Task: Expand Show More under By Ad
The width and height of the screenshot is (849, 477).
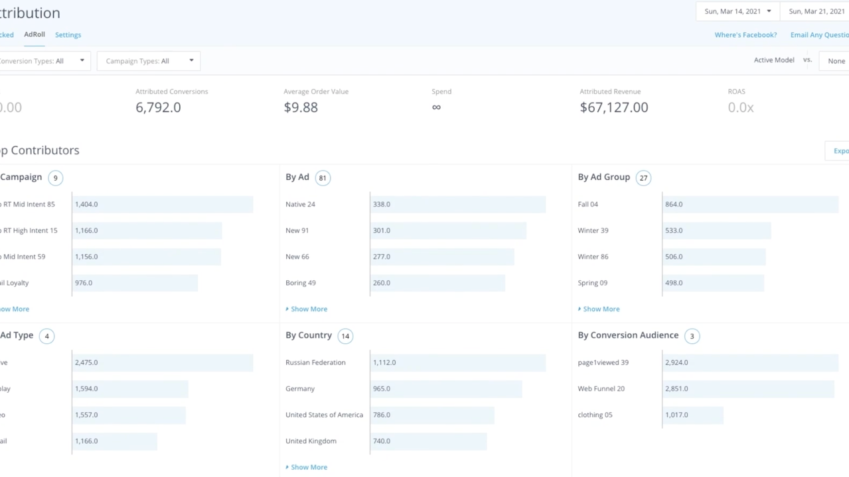Action: coord(308,309)
